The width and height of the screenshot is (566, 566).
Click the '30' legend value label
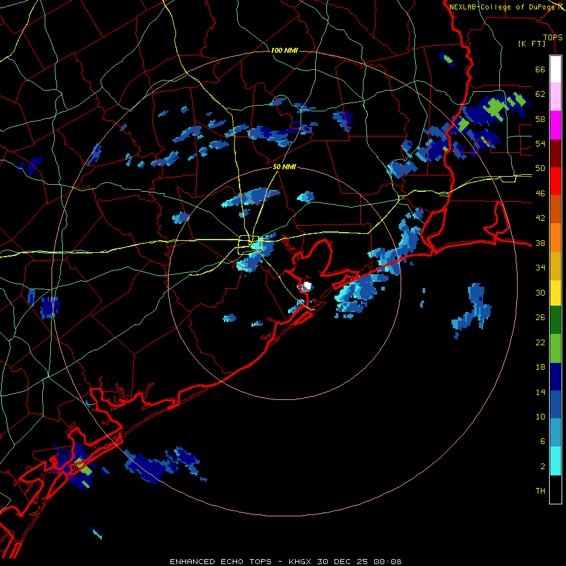pos(540,292)
